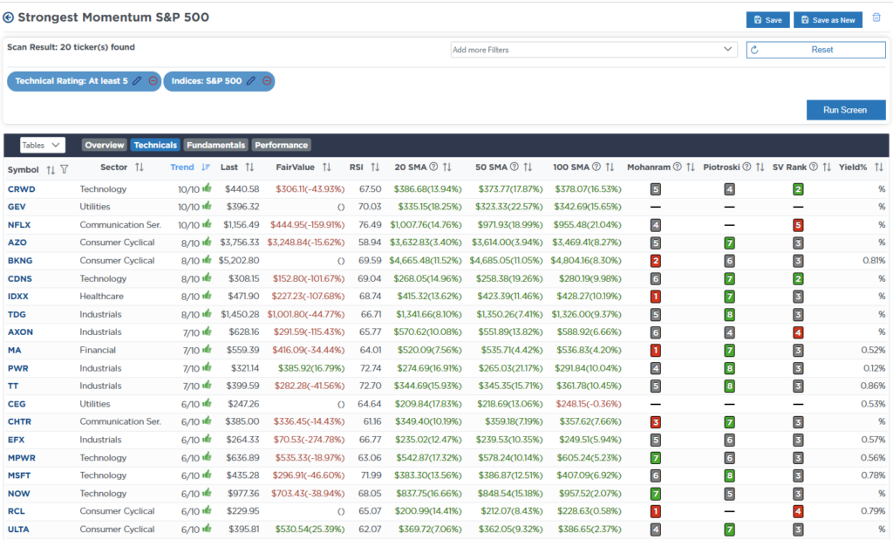
Task: Sort table by Symbol column arrows
Action: (51, 170)
